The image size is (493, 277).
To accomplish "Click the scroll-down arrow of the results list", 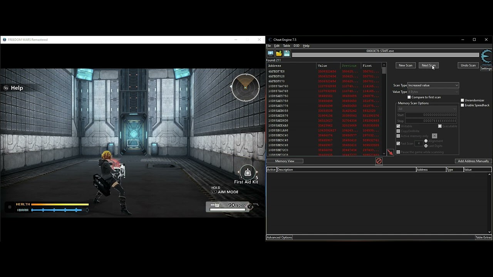I will click(384, 154).
